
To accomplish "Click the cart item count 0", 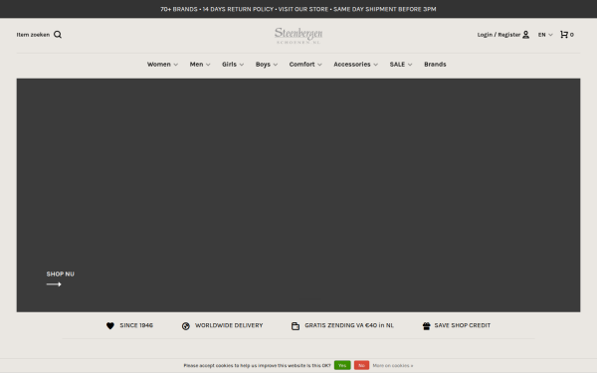I will (x=572, y=35).
